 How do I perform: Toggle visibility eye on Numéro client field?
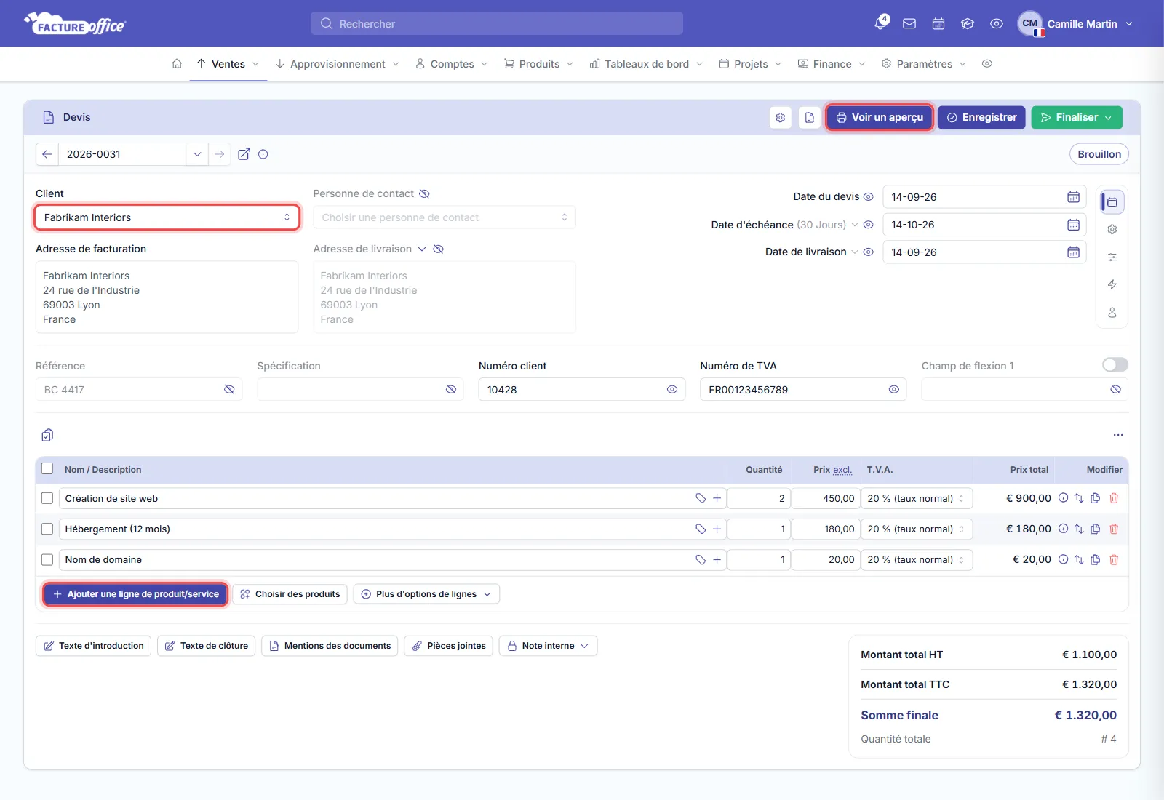[x=672, y=390]
